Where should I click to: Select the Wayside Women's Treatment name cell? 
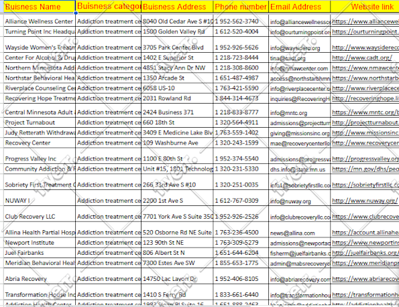pyautogui.click(x=40, y=45)
